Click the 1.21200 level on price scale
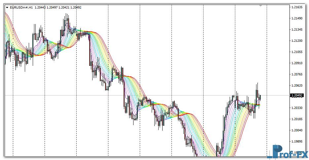309x160 pixels. pyautogui.click(x=298, y=40)
